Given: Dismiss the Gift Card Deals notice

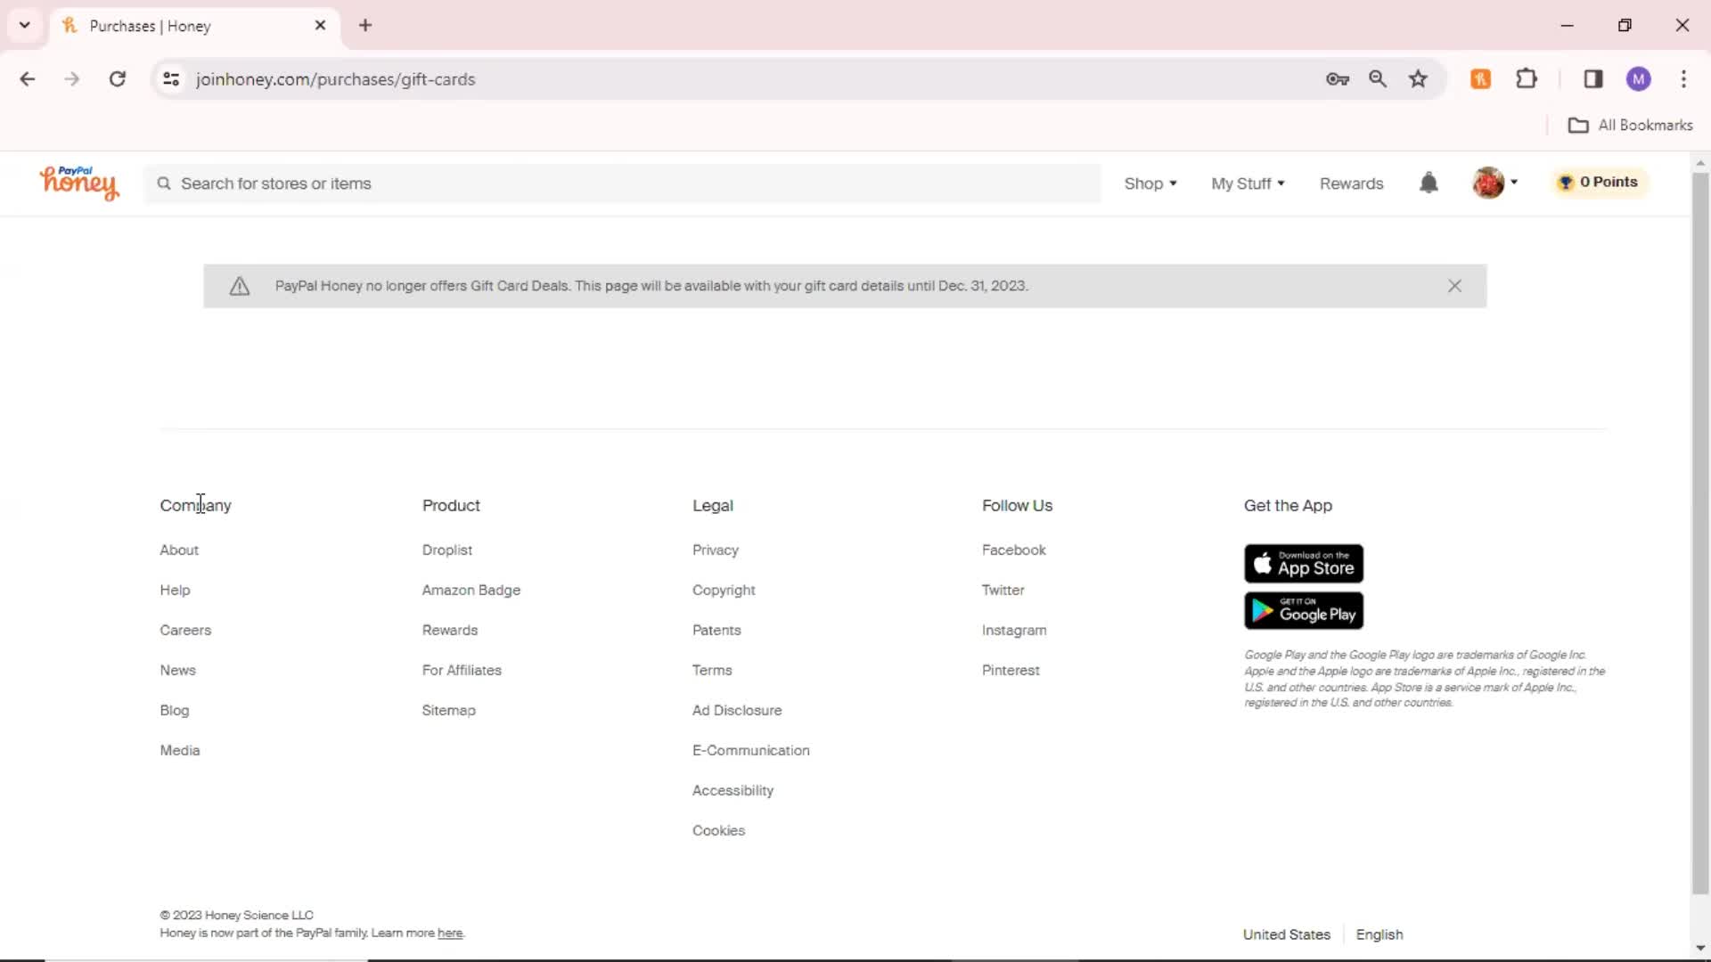Looking at the screenshot, I should pyautogui.click(x=1454, y=286).
